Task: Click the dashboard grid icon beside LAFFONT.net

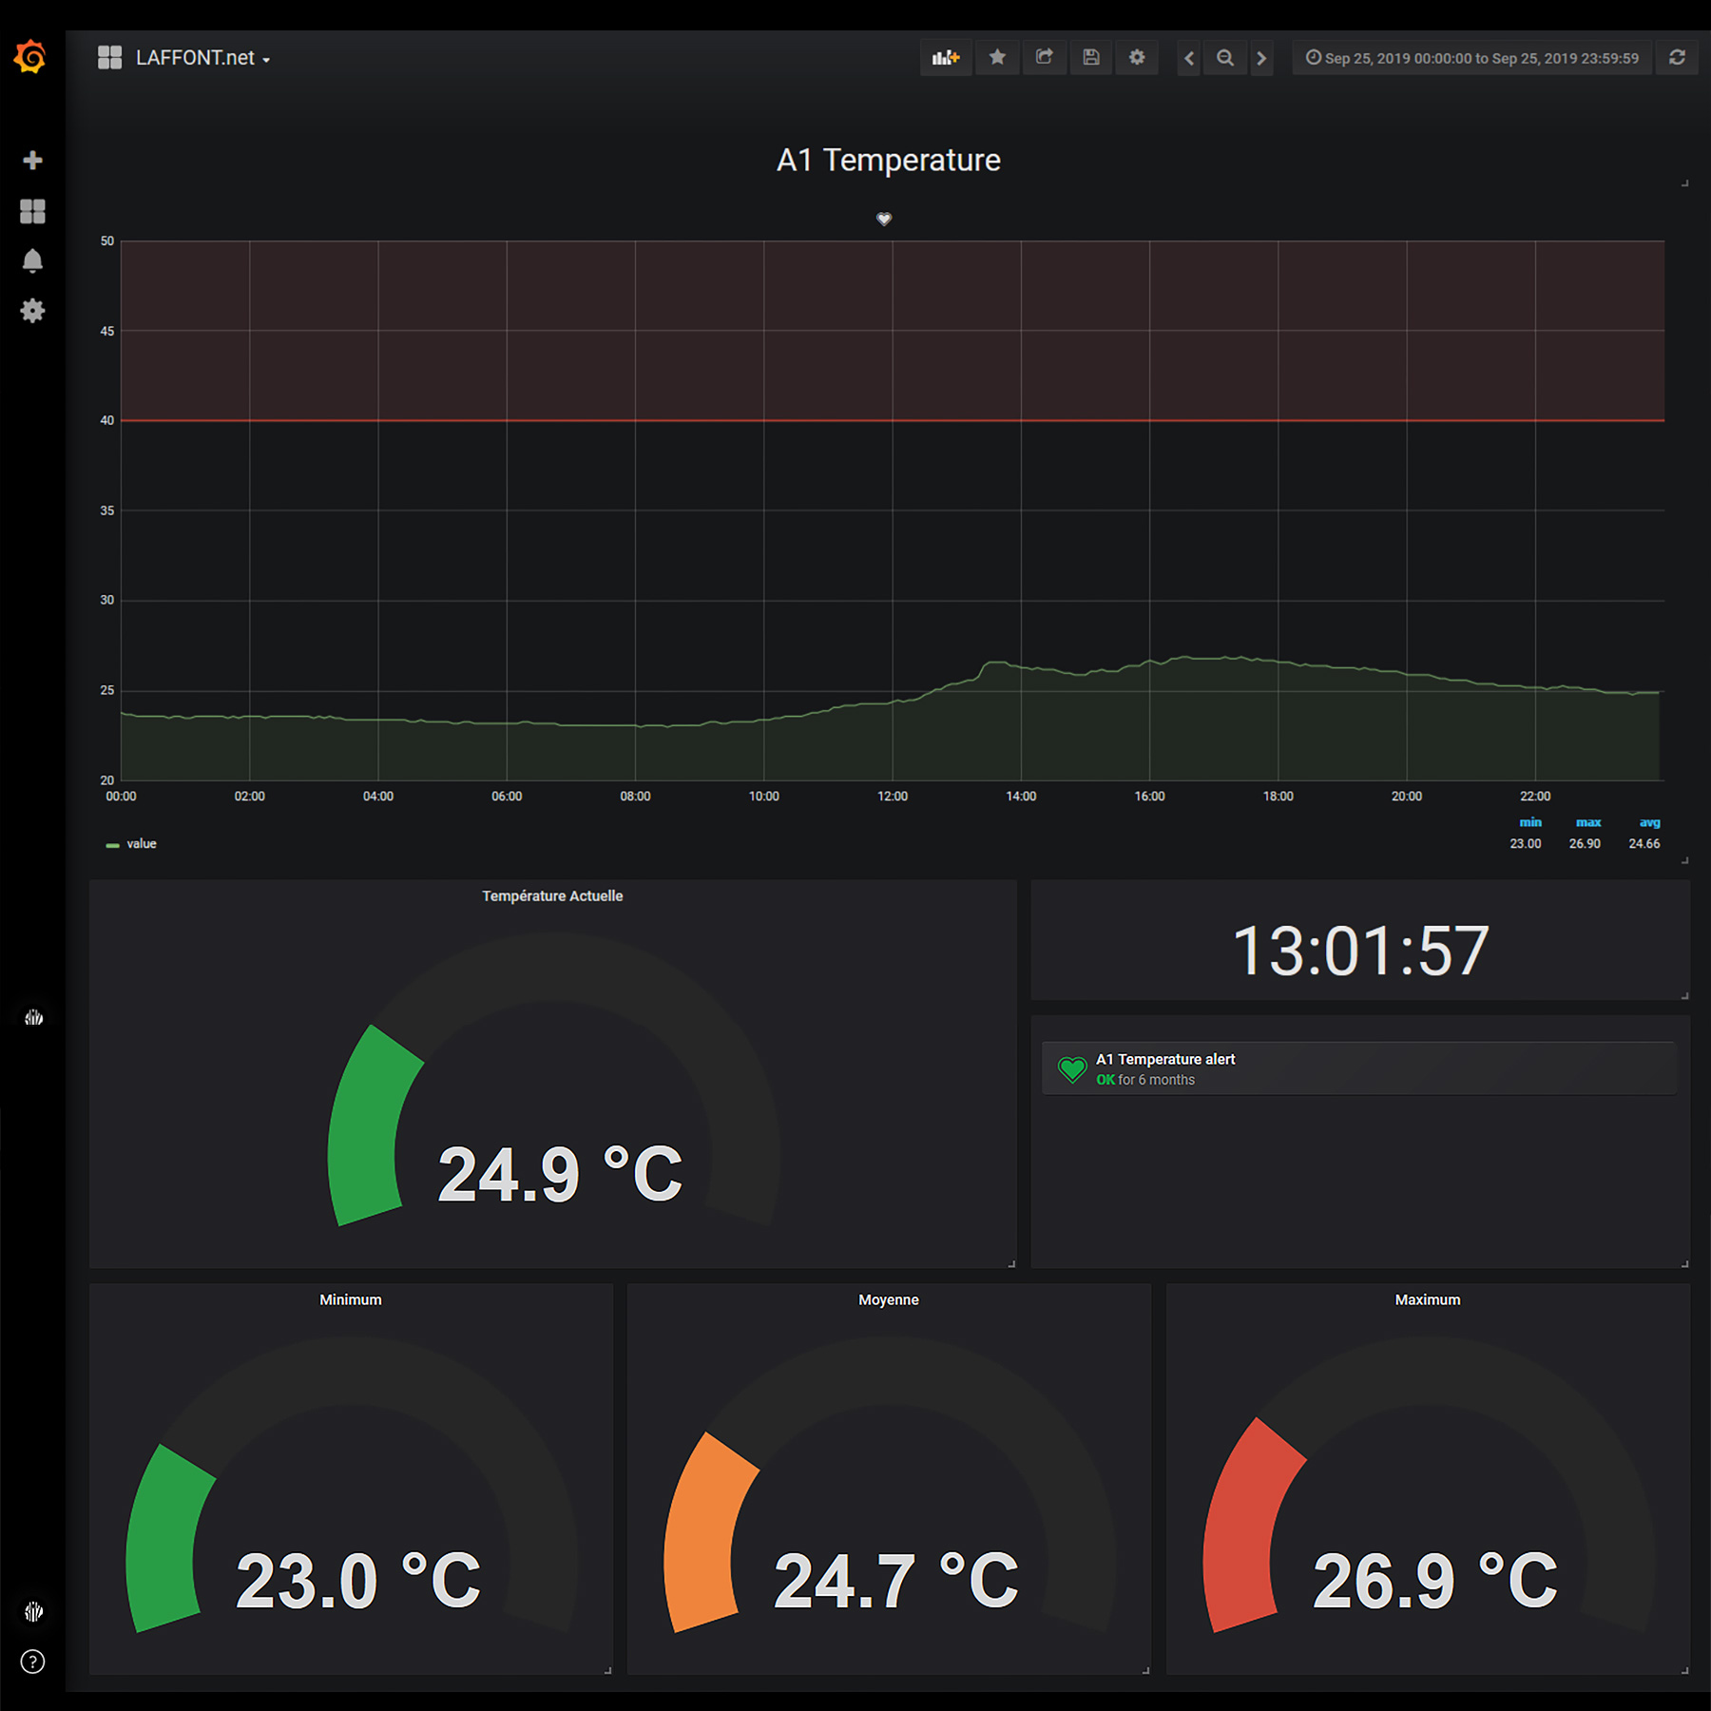Action: (110, 58)
